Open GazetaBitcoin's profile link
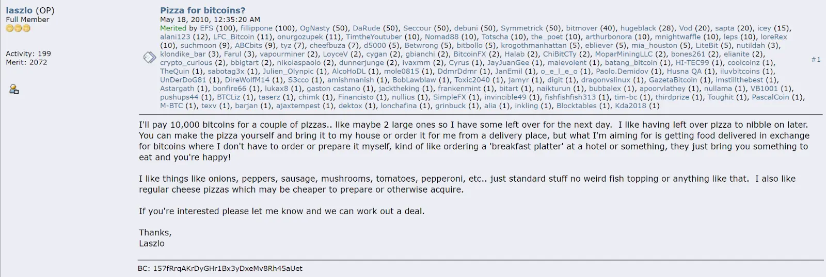Image resolution: width=826 pixels, height=277 pixels. point(673,80)
